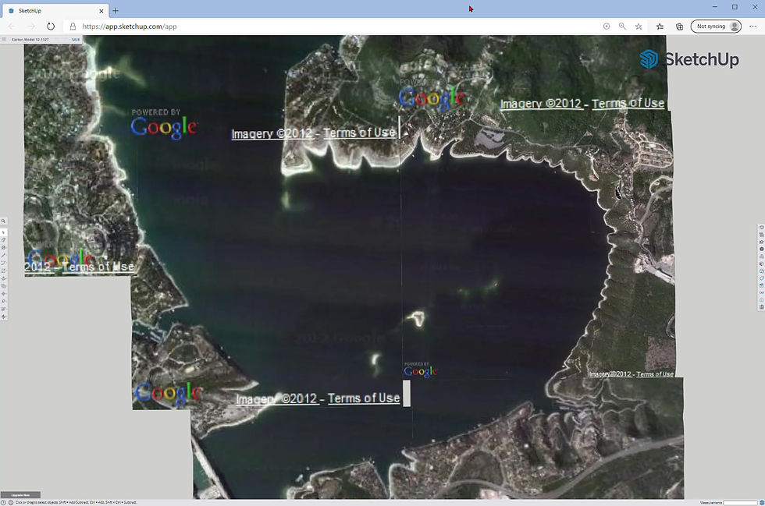765x506 pixels.
Task: Click the Not syncing profile button
Action: [x=717, y=27]
